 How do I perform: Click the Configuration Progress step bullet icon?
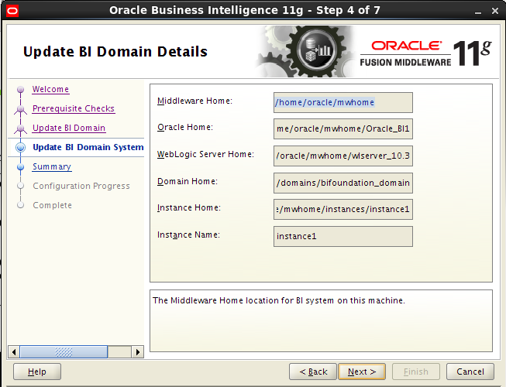click(20, 186)
